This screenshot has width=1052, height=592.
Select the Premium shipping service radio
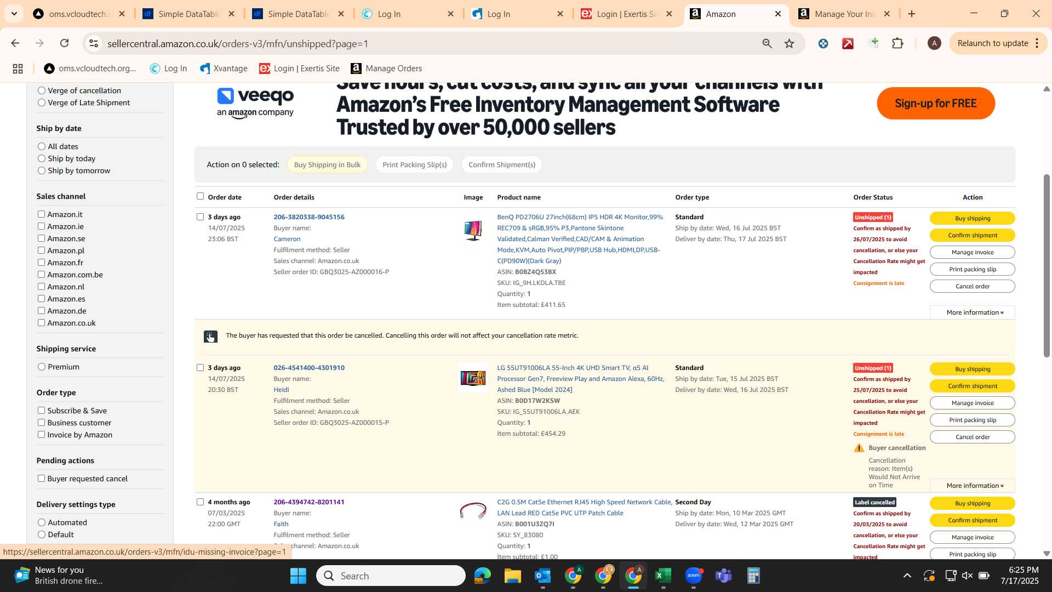pyautogui.click(x=42, y=367)
